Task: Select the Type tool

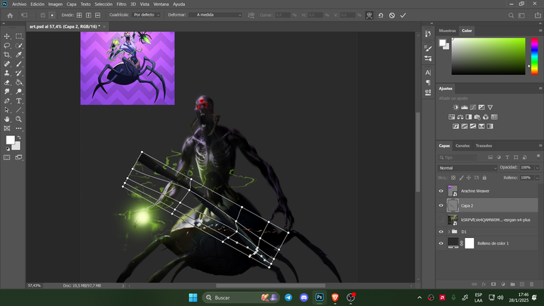Action: pos(18,101)
